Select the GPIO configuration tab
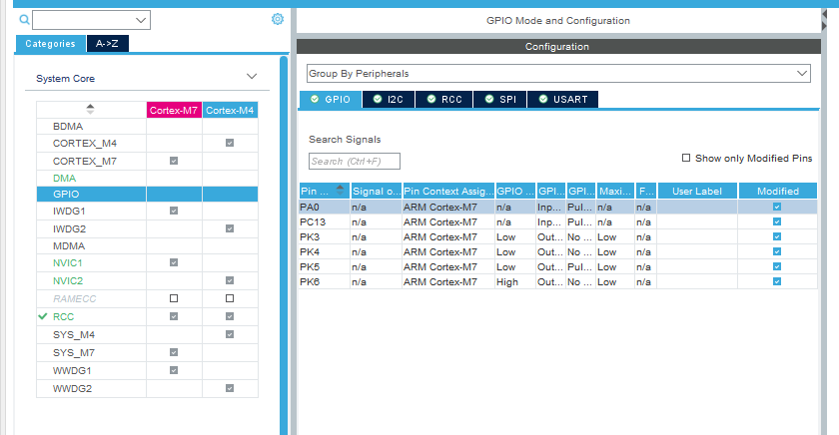Screen dimensions: 839x435 [331, 100]
